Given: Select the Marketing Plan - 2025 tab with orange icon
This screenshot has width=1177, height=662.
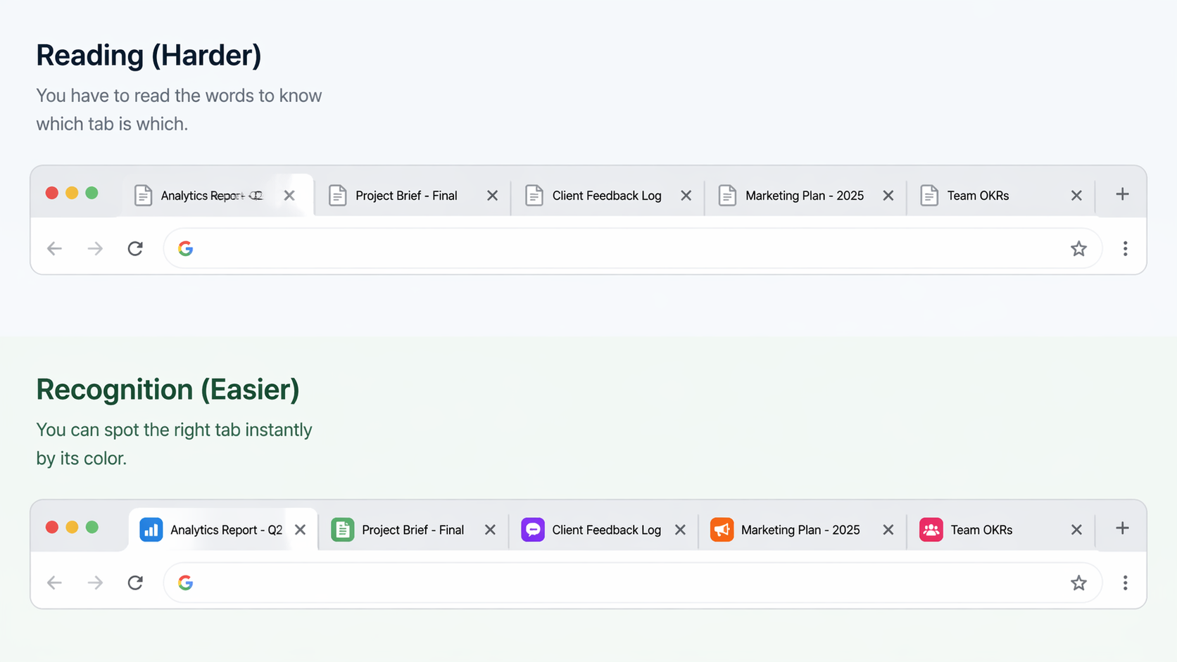Looking at the screenshot, I should 802,530.
